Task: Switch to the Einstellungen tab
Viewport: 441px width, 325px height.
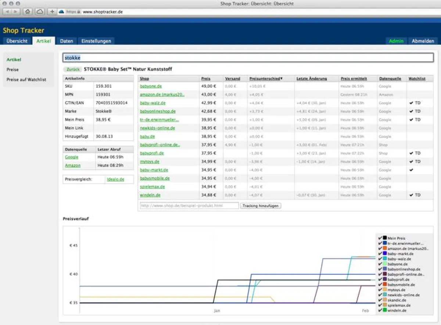Action: [96, 41]
